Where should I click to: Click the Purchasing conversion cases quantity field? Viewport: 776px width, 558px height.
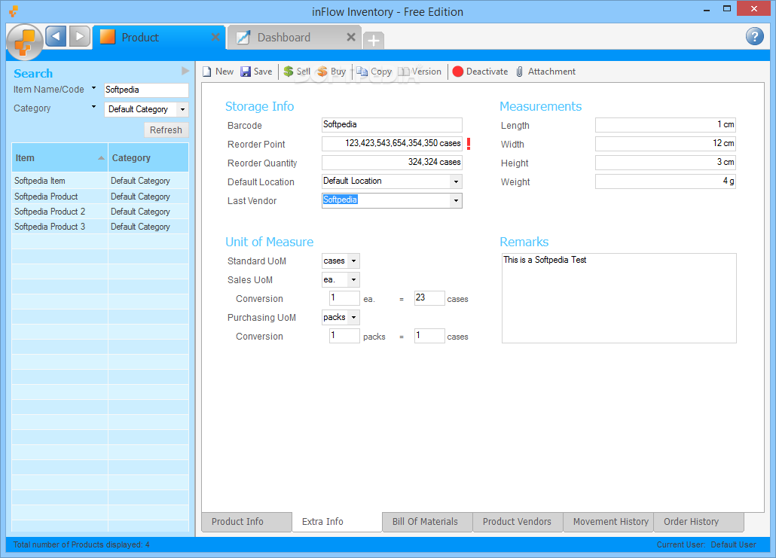pos(429,335)
